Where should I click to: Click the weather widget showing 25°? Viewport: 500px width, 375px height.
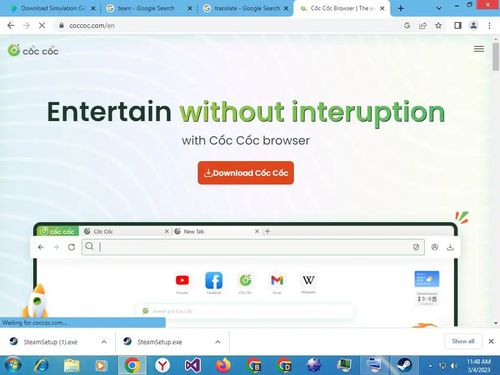tap(427, 279)
